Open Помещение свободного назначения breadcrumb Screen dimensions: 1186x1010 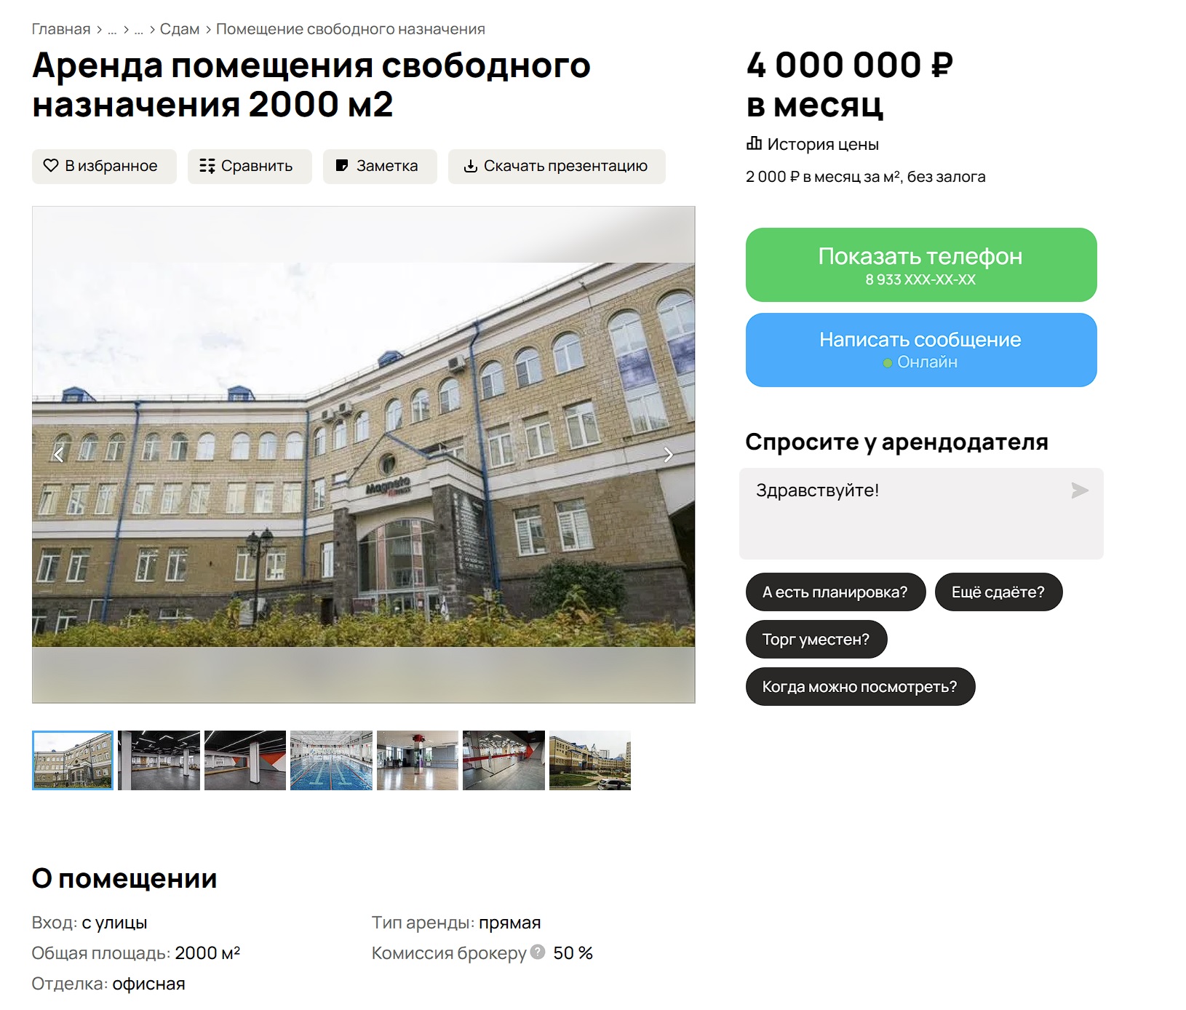[x=351, y=29]
